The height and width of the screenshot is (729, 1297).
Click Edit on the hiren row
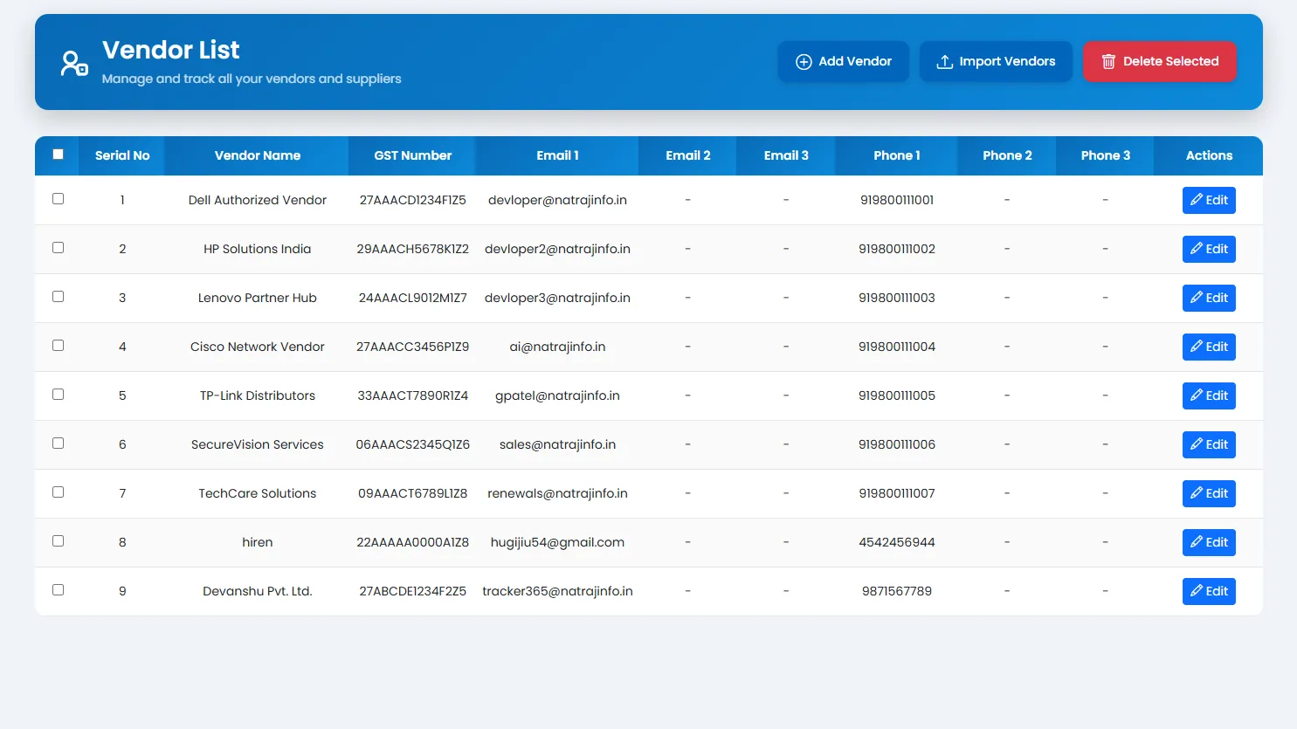pyautogui.click(x=1209, y=542)
